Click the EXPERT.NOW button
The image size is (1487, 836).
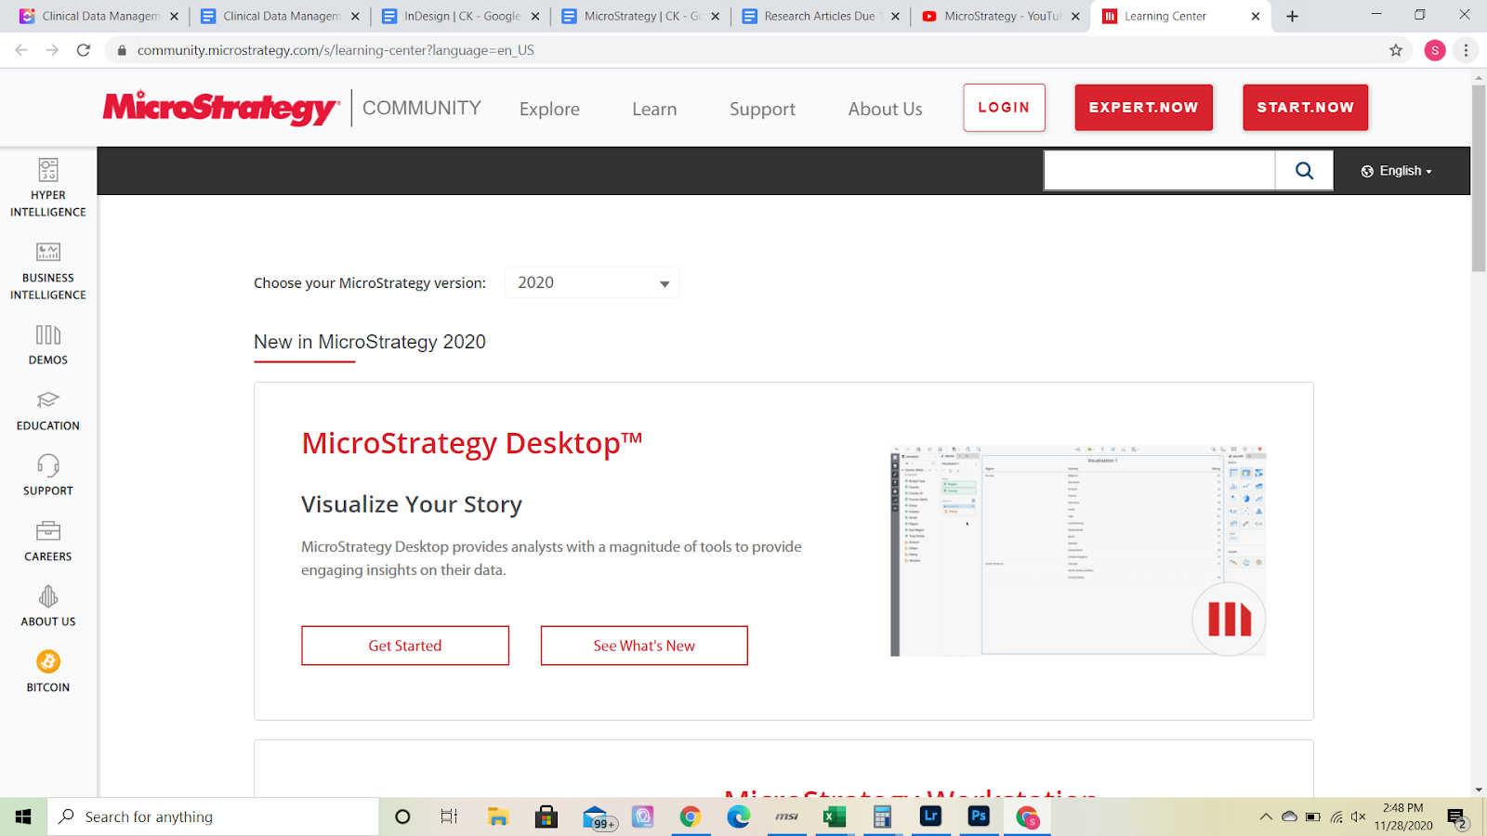tap(1143, 108)
